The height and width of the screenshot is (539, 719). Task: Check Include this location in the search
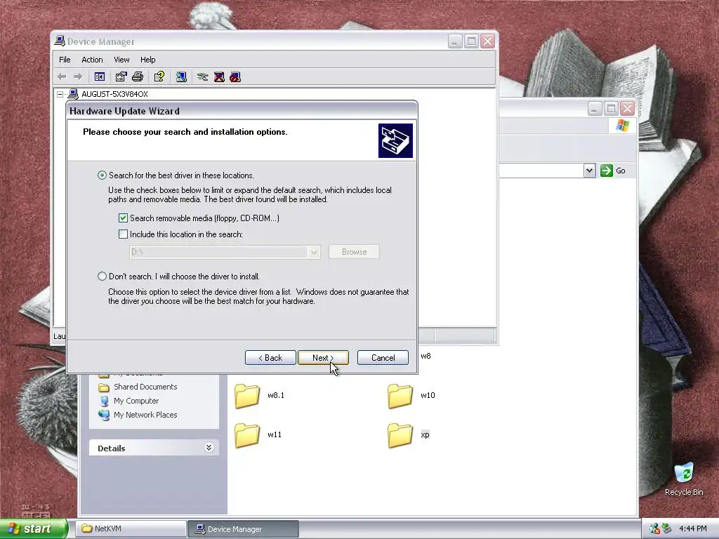(x=123, y=234)
